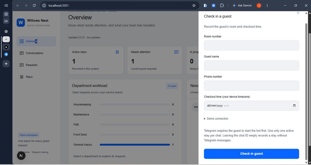Click the Phone number field
The width and height of the screenshot is (311, 165).
pos(251,85)
